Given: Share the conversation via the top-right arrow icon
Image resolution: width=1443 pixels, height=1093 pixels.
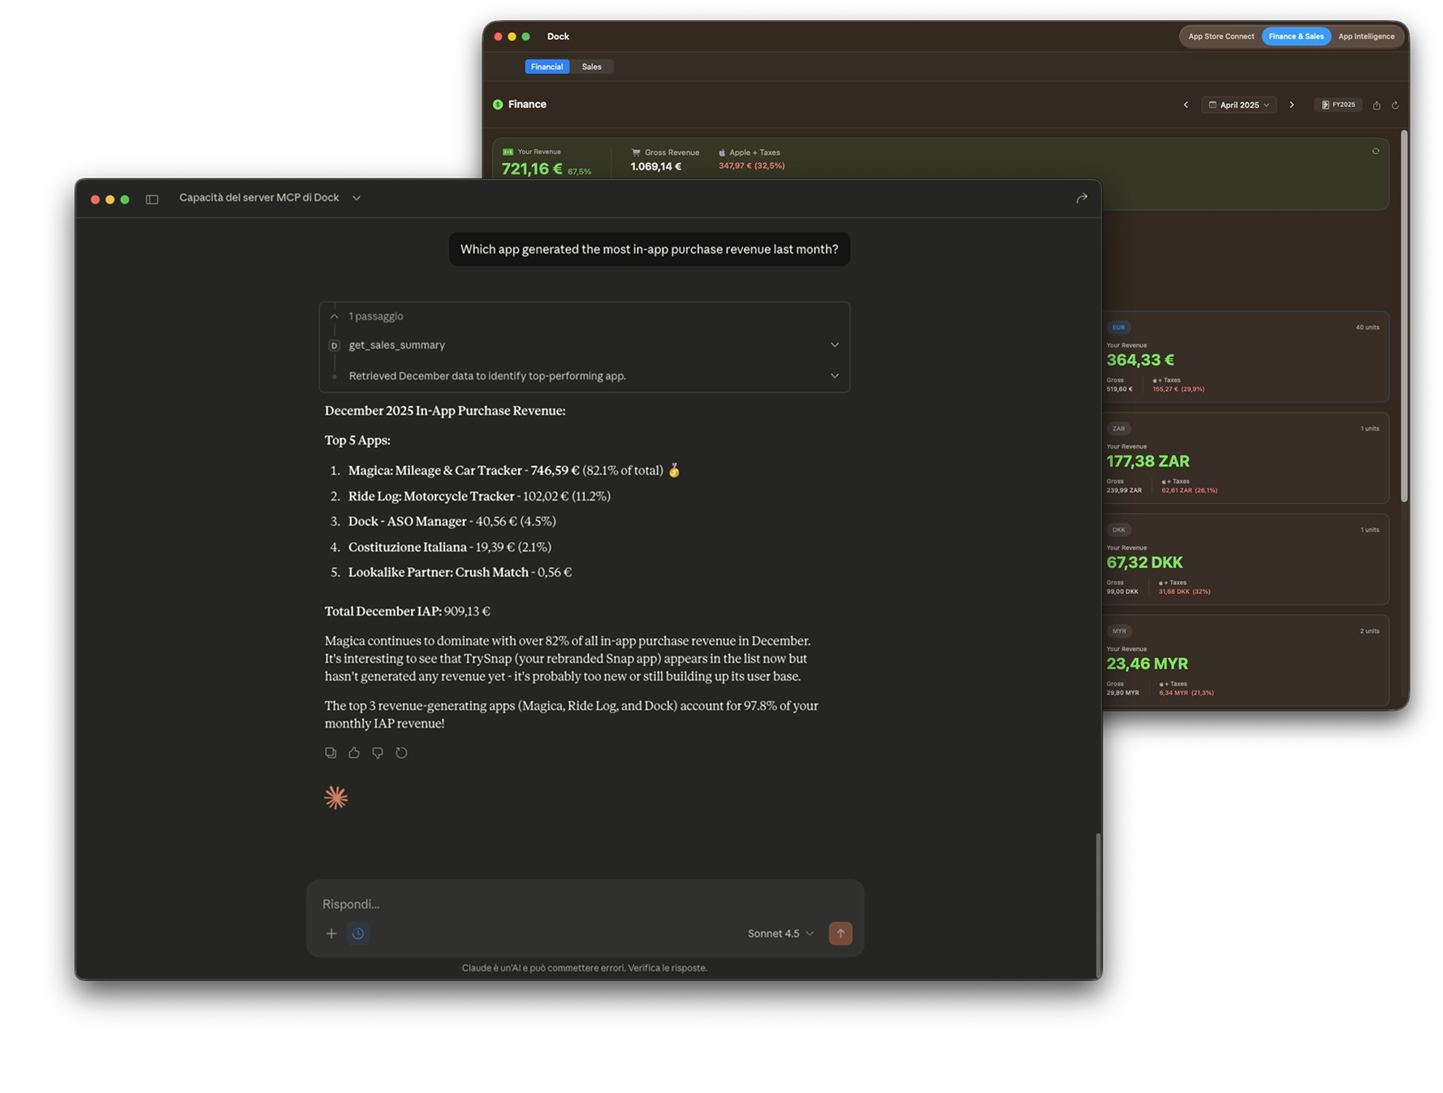Looking at the screenshot, I should pos(1082,197).
